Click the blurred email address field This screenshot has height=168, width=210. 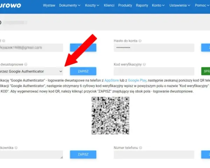tap(31, 48)
